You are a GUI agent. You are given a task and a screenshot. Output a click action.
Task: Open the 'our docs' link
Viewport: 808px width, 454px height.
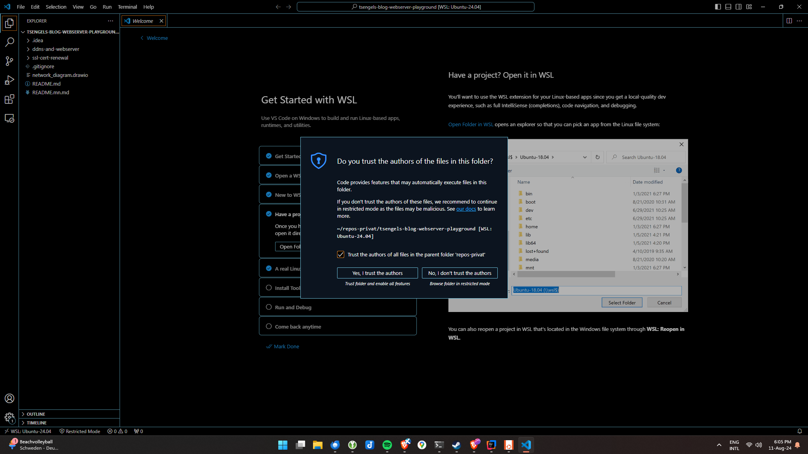(x=466, y=209)
